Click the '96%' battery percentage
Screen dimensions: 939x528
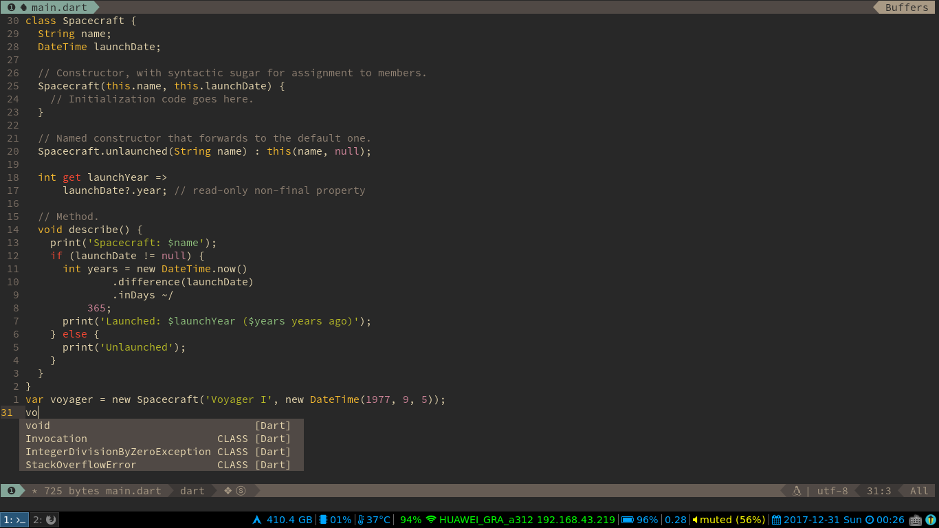click(647, 520)
